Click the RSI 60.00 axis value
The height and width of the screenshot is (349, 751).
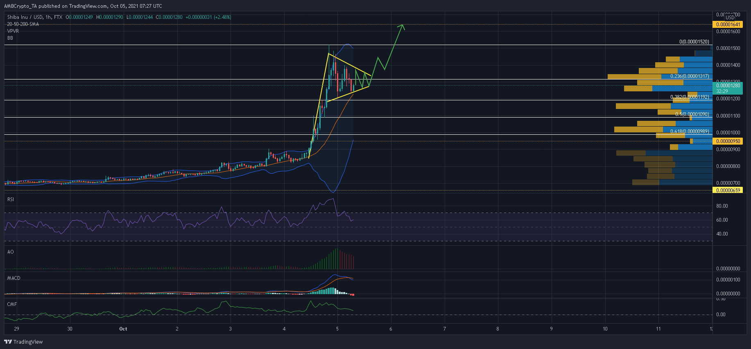tap(722, 220)
